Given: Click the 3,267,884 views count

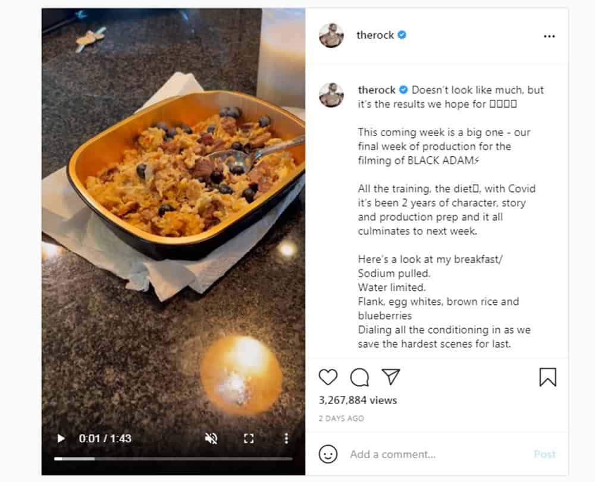Looking at the screenshot, I should (358, 400).
